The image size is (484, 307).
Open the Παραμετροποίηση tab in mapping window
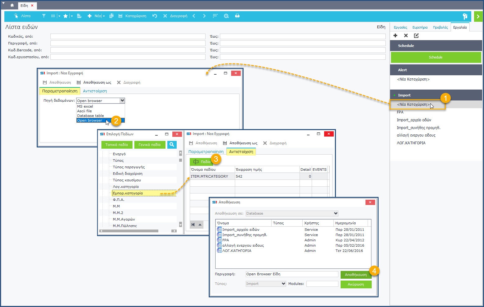click(x=206, y=152)
